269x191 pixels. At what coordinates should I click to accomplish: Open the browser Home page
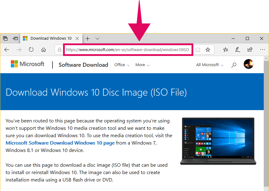pyautogui.click(x=44, y=49)
